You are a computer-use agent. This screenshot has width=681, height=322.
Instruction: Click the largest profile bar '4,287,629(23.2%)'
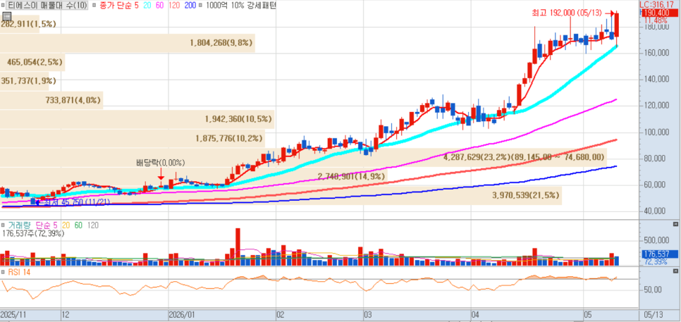pyautogui.click(x=303, y=158)
